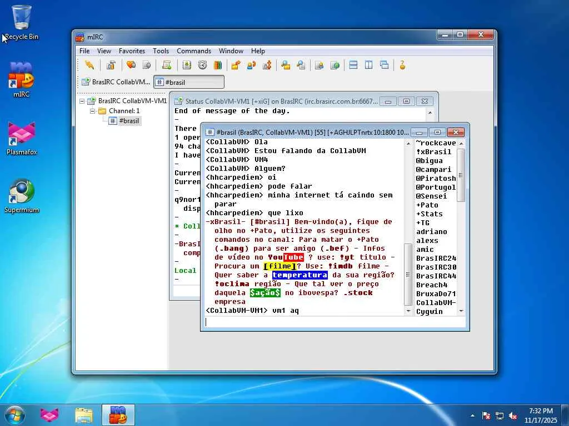Collapse the Channel: 1 tree folder
Image resolution: width=569 pixels, height=426 pixels.
93,111
